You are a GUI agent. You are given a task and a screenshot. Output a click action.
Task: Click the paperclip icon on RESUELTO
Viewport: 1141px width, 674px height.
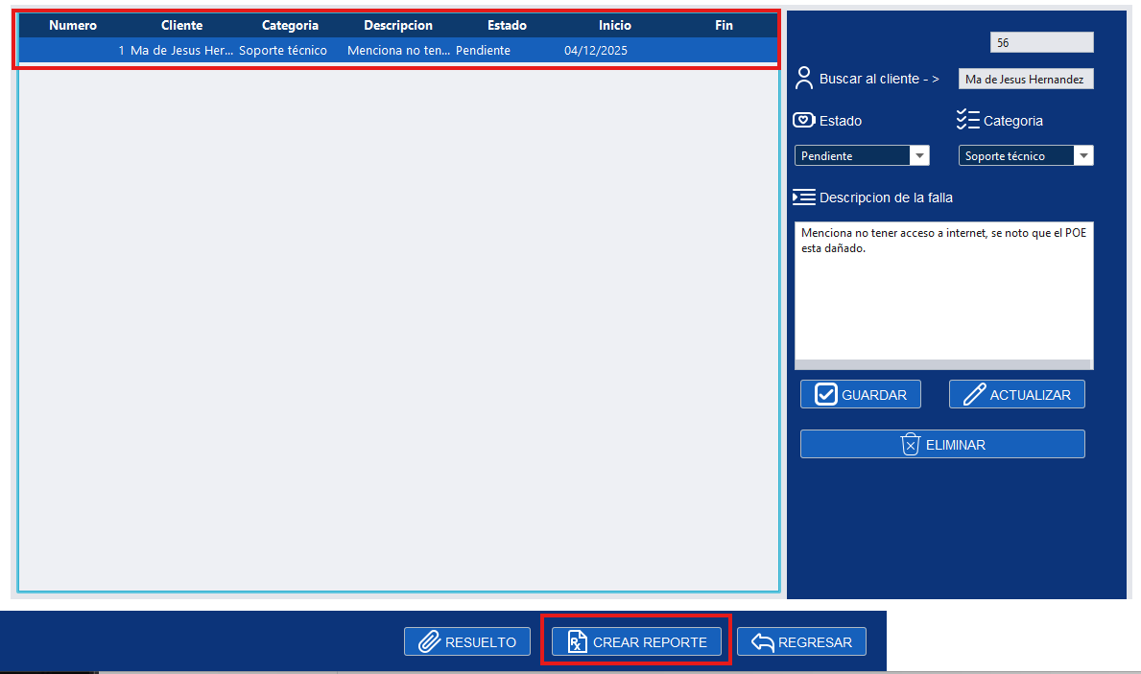[429, 642]
